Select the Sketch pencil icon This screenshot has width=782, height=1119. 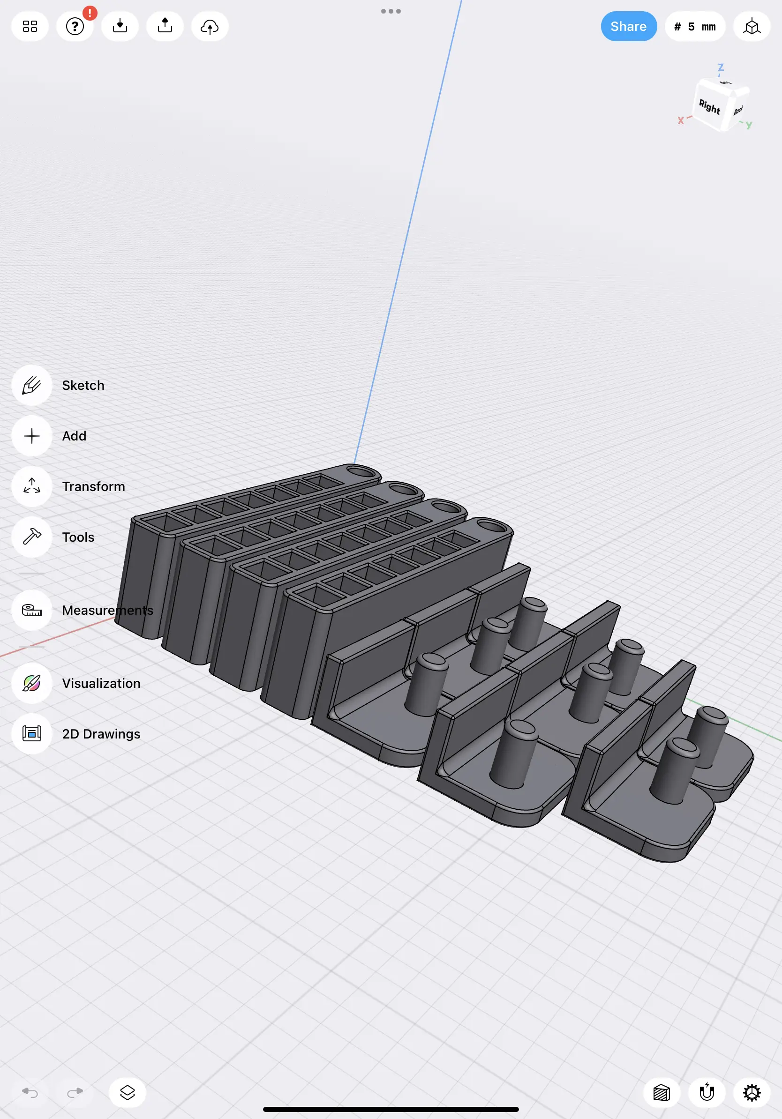32,386
